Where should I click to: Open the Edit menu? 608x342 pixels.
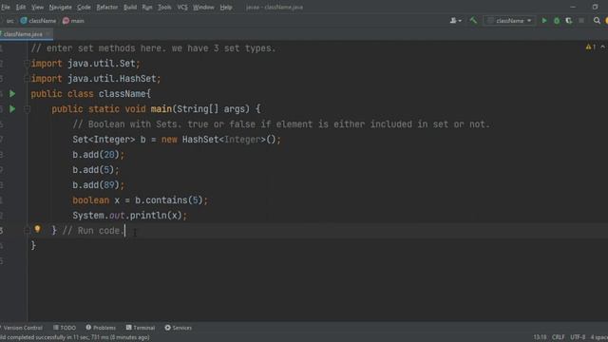pos(21,7)
